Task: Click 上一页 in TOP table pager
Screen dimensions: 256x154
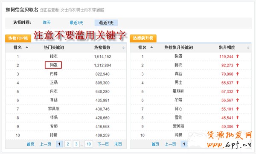Action: [46, 144]
